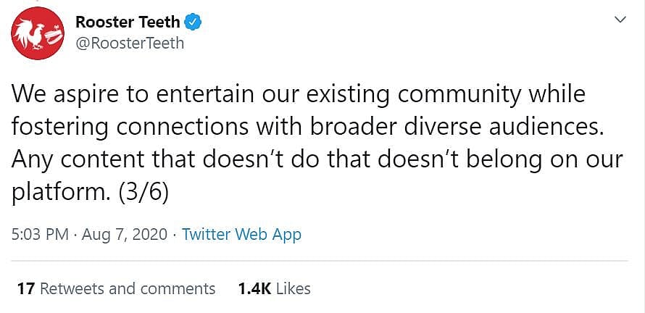Click the word Likes under the tweet
This screenshot has height=313, width=645.
point(294,288)
